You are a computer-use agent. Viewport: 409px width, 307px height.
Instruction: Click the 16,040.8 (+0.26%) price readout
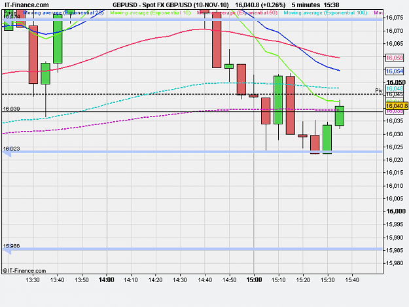(260, 5)
